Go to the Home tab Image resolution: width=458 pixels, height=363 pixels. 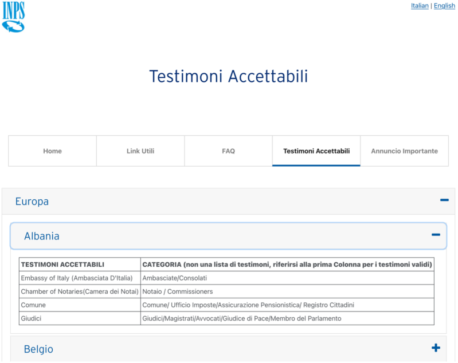[x=52, y=151]
